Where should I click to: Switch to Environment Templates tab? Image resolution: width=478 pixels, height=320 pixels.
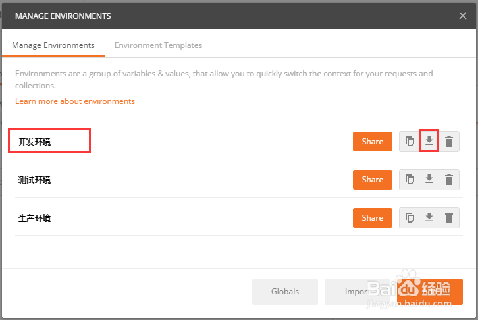click(x=158, y=45)
